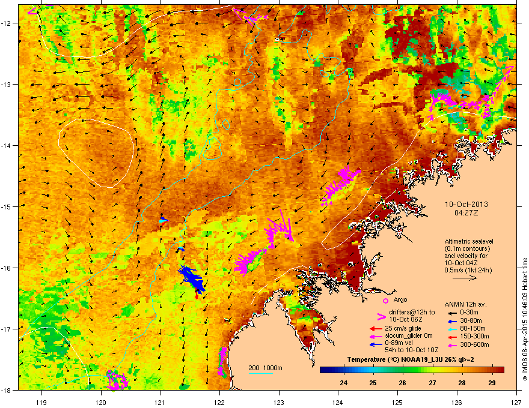Click the longitude axis label 119
This screenshot has height=408, width=529.
tap(41, 402)
